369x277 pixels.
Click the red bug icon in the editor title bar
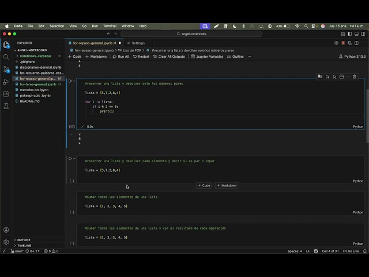343,43
